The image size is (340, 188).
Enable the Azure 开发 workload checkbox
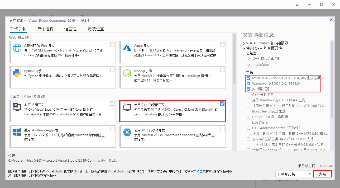click(222, 44)
